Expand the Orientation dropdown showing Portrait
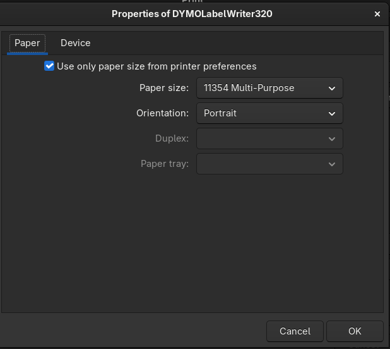The width and height of the screenshot is (390, 349). (x=262, y=113)
